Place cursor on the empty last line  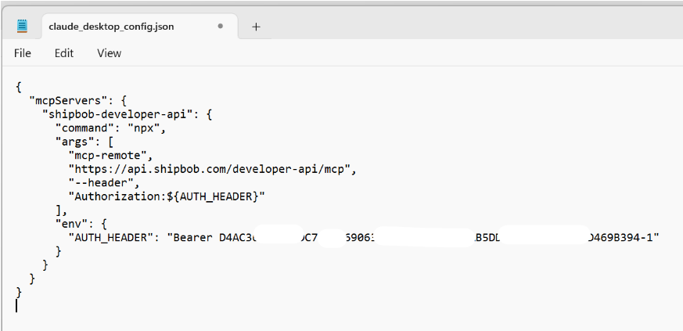(16, 306)
